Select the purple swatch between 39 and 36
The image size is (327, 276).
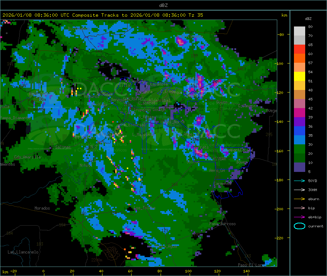[x=299, y=122]
